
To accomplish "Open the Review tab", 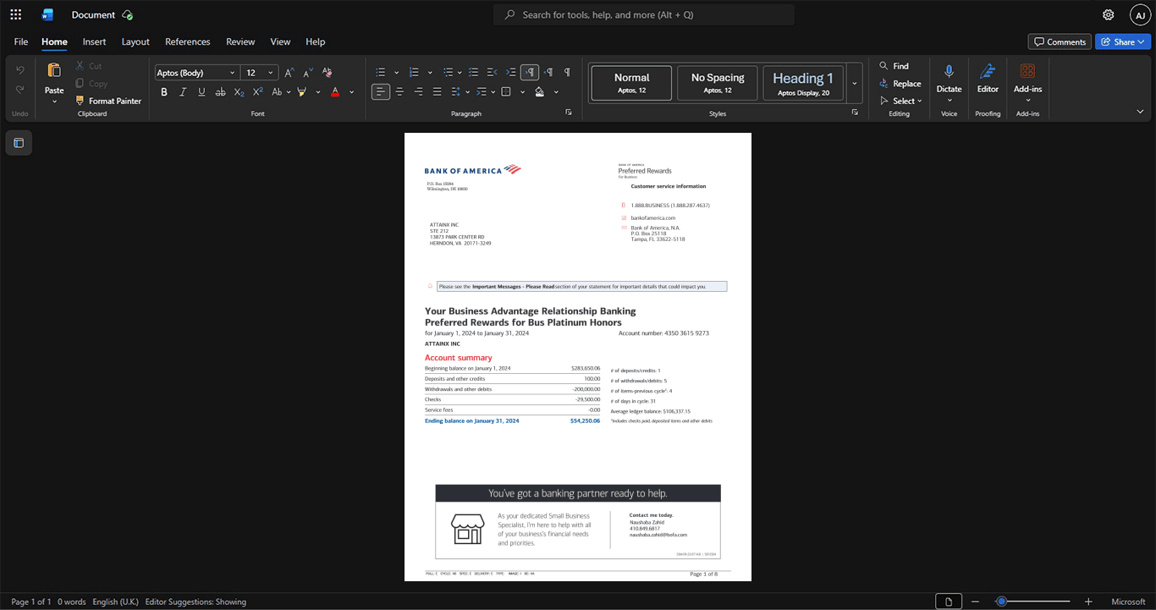I will click(240, 41).
